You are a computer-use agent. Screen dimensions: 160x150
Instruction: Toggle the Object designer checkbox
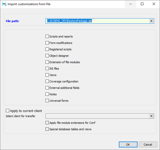tap(47, 56)
